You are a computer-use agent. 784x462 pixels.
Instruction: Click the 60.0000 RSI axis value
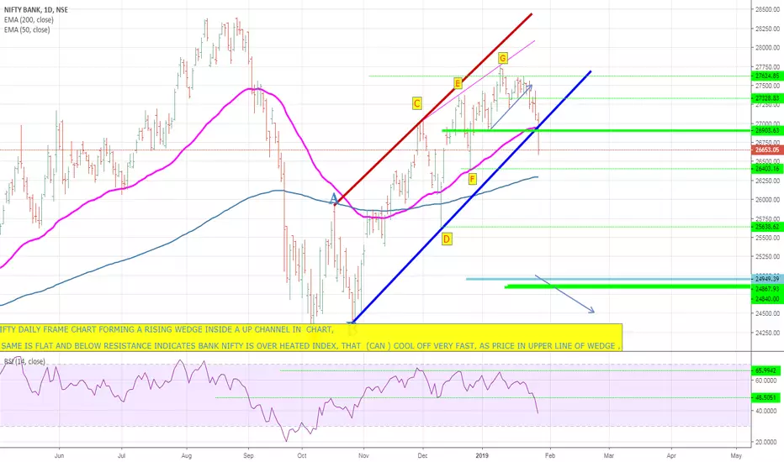tap(766, 380)
